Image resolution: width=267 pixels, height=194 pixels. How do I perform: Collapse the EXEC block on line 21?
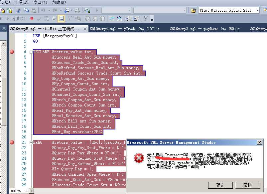click(31, 142)
